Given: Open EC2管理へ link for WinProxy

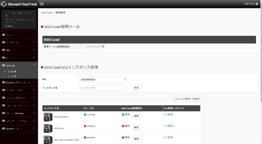Looking at the screenshot, I should [169, 126].
